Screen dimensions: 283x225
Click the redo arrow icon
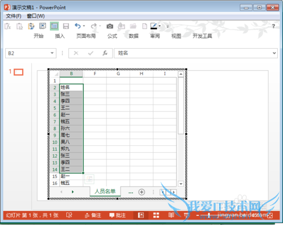[x=93, y=26]
